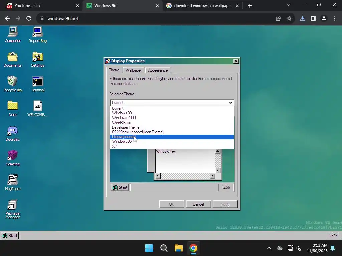The image size is (342, 256).
Task: Share this page icon in address bar
Action: point(278,19)
